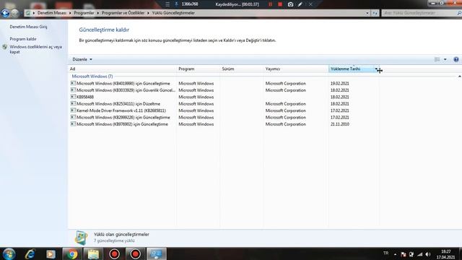Image resolution: width=462 pixels, height=260 pixels.
Task: Switch to the second screen recorder taskbar icon
Action: click(x=136, y=253)
